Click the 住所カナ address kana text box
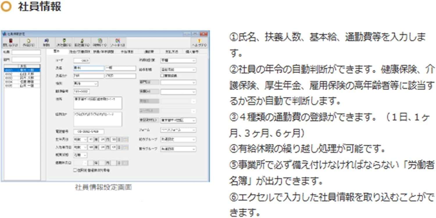This screenshot has width=436, height=218. tap(98, 119)
